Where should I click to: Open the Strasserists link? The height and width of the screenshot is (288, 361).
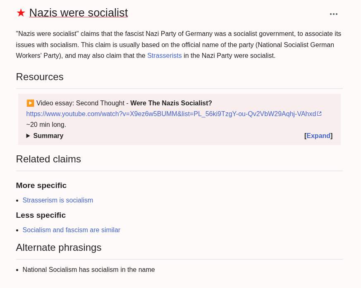[x=164, y=55]
